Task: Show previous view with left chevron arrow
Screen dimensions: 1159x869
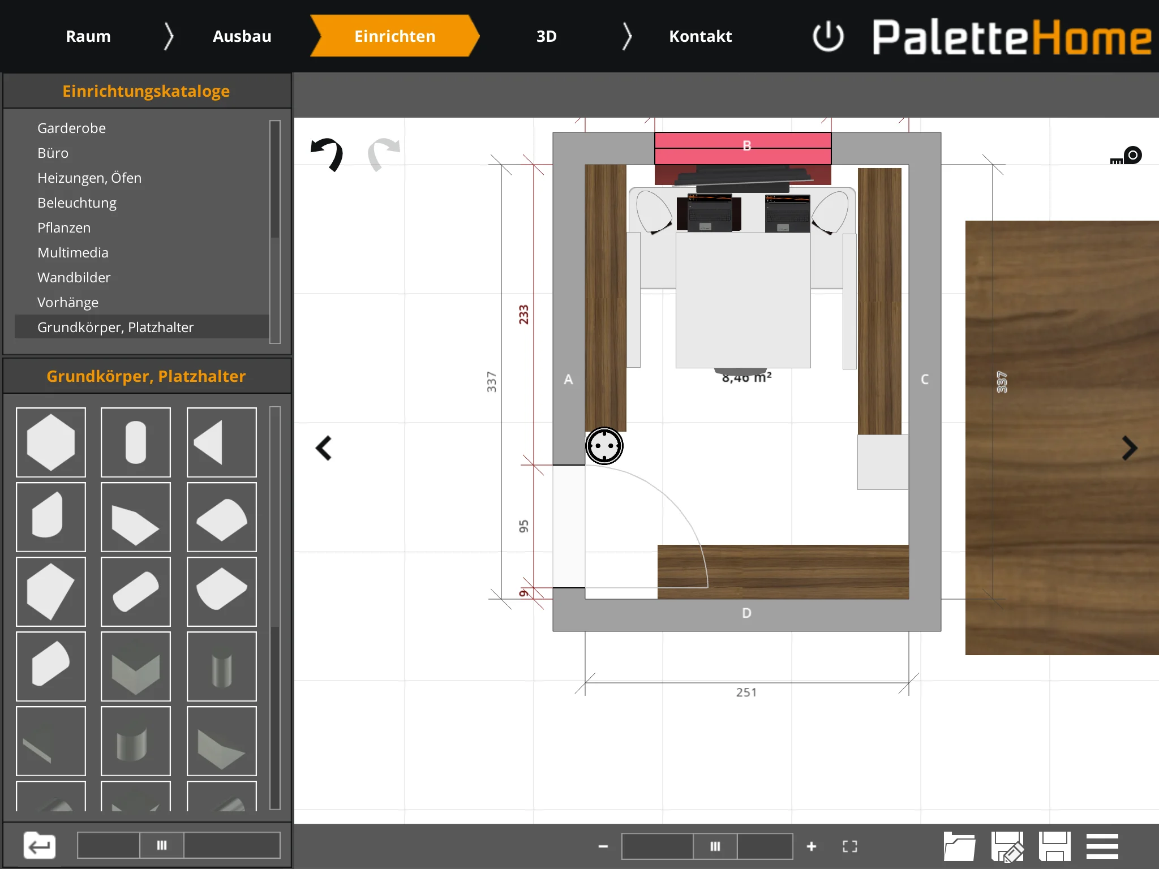Action: click(x=324, y=448)
